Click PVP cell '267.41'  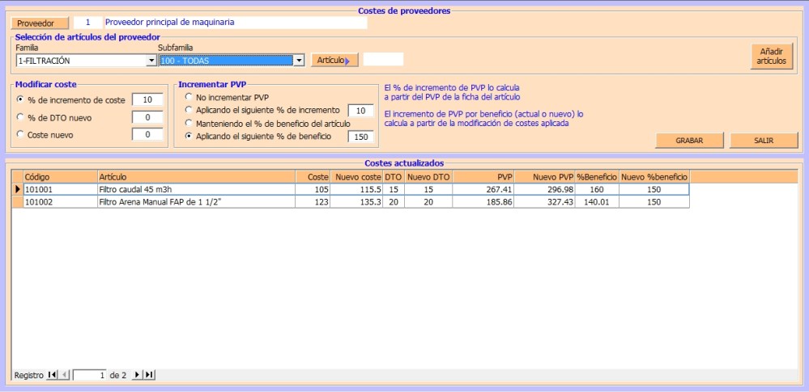click(483, 190)
